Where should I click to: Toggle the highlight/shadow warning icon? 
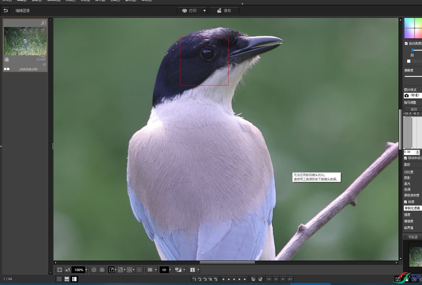(x=178, y=270)
